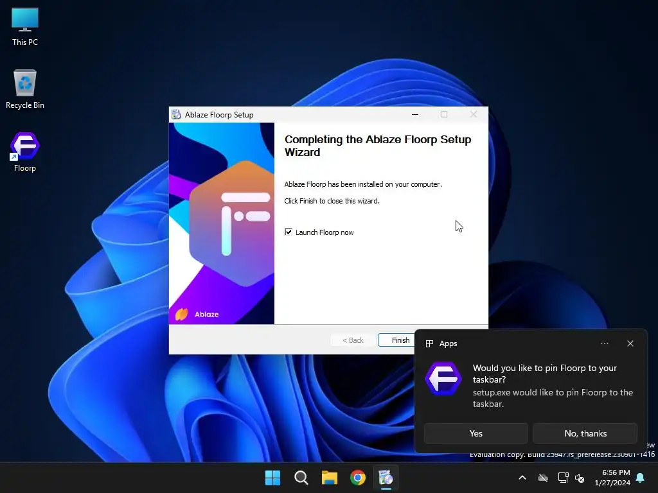The image size is (658, 493).
Task: Click Finish in the Floorp Setup wizard
Action: click(396, 340)
